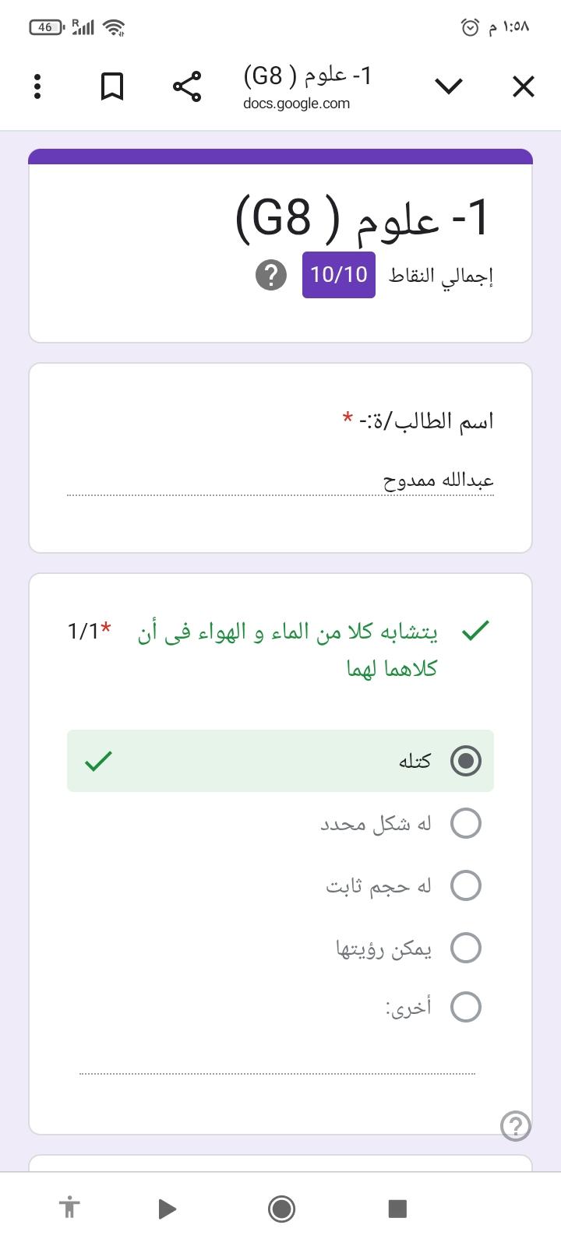Pick the يمكن رؤيتها radio option

click(466, 948)
